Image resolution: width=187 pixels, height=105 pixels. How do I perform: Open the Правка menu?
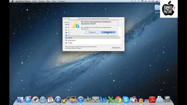point(41,1)
